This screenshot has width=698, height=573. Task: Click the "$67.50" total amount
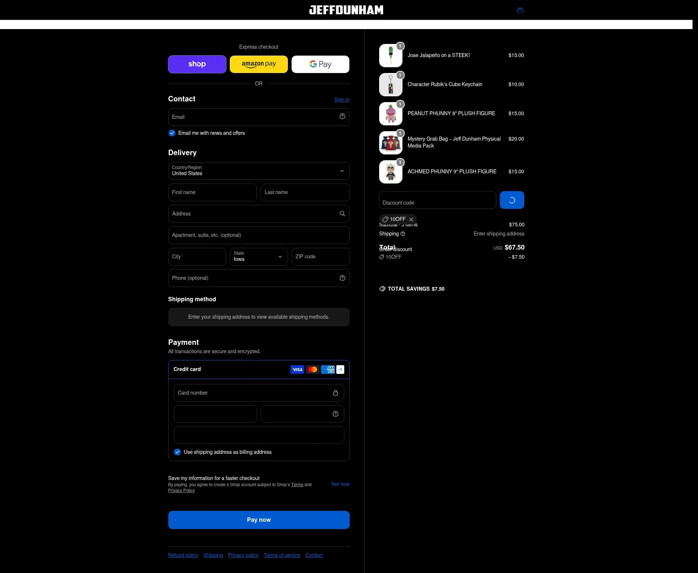514,247
